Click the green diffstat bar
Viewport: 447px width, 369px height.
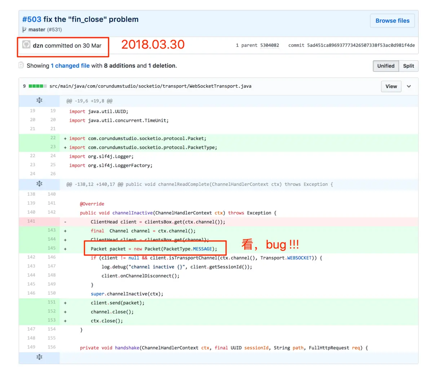click(37, 86)
